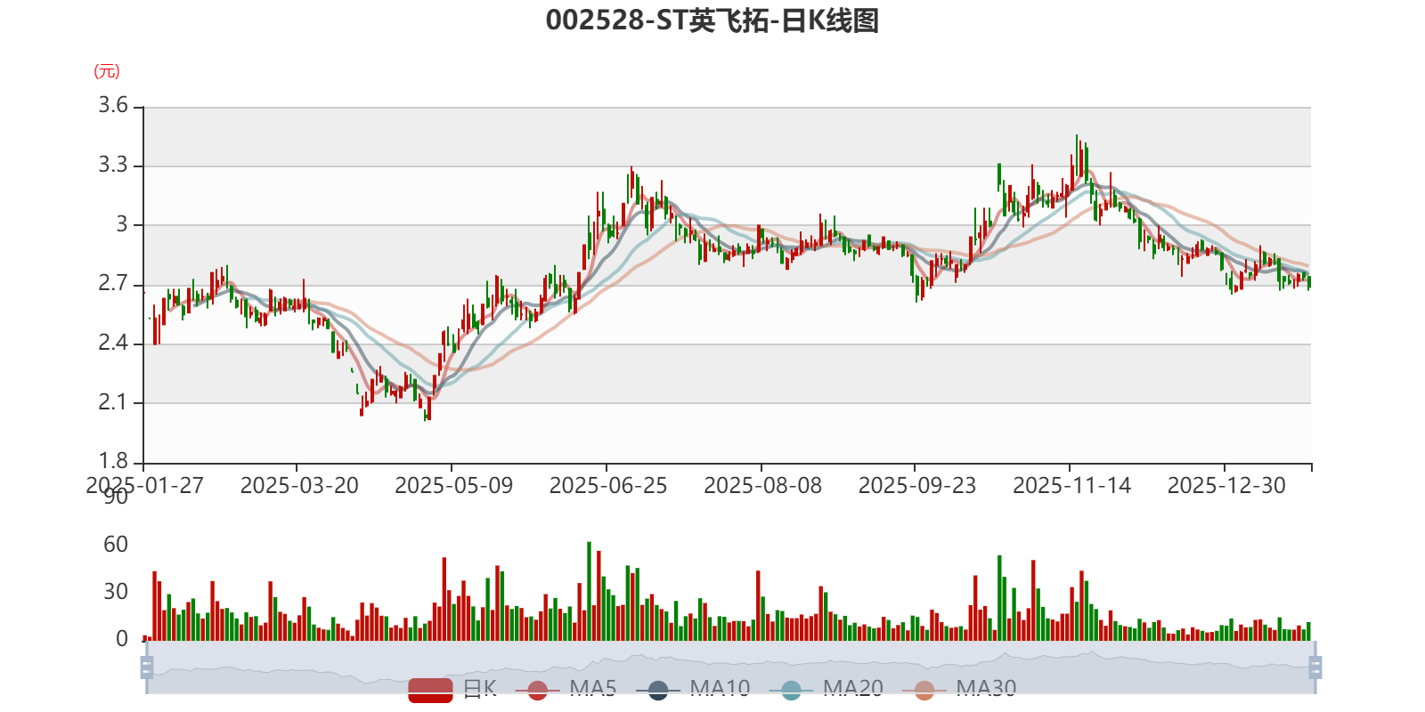The width and height of the screenshot is (1425, 712).
Task: Grab the right data zoom slider handle
Action: point(1315,667)
